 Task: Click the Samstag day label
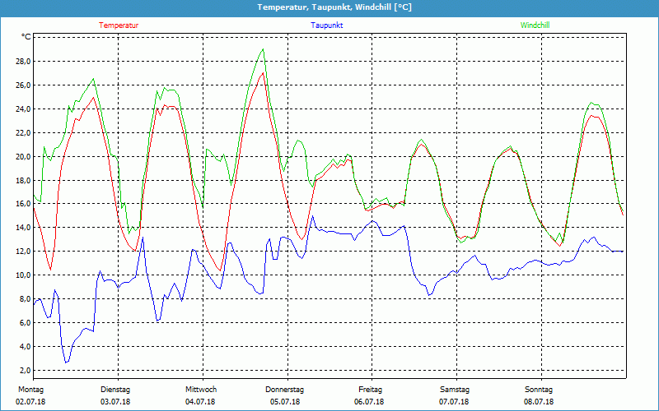tap(455, 390)
